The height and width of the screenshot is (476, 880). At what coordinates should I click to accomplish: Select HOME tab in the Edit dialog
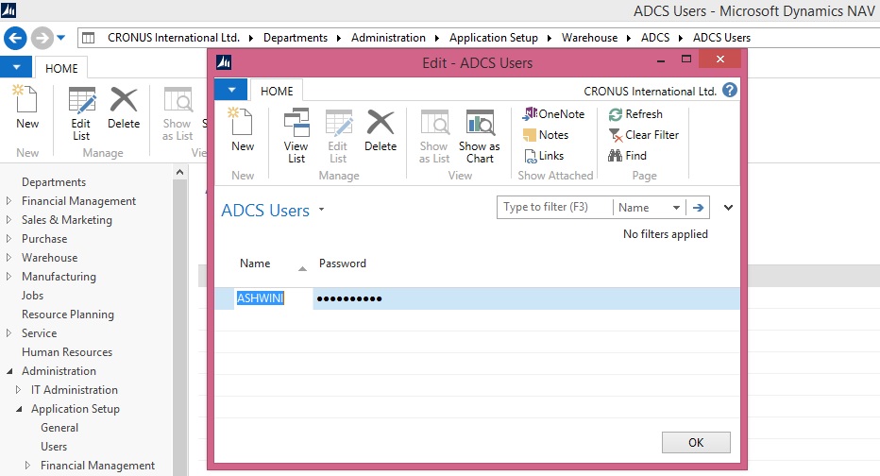[x=277, y=91]
